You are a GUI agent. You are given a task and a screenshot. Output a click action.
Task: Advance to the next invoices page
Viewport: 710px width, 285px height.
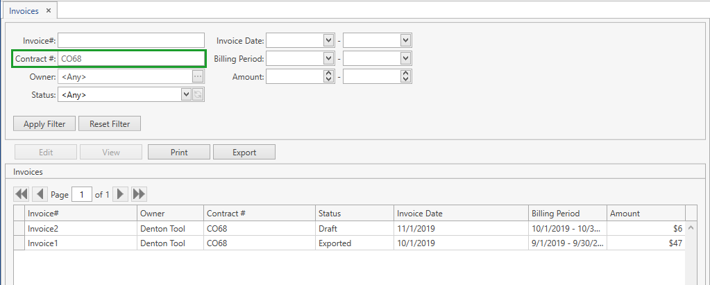pyautogui.click(x=121, y=195)
